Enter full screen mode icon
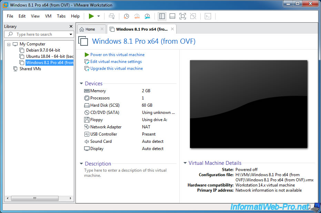321x213 pixels. click(x=183, y=16)
